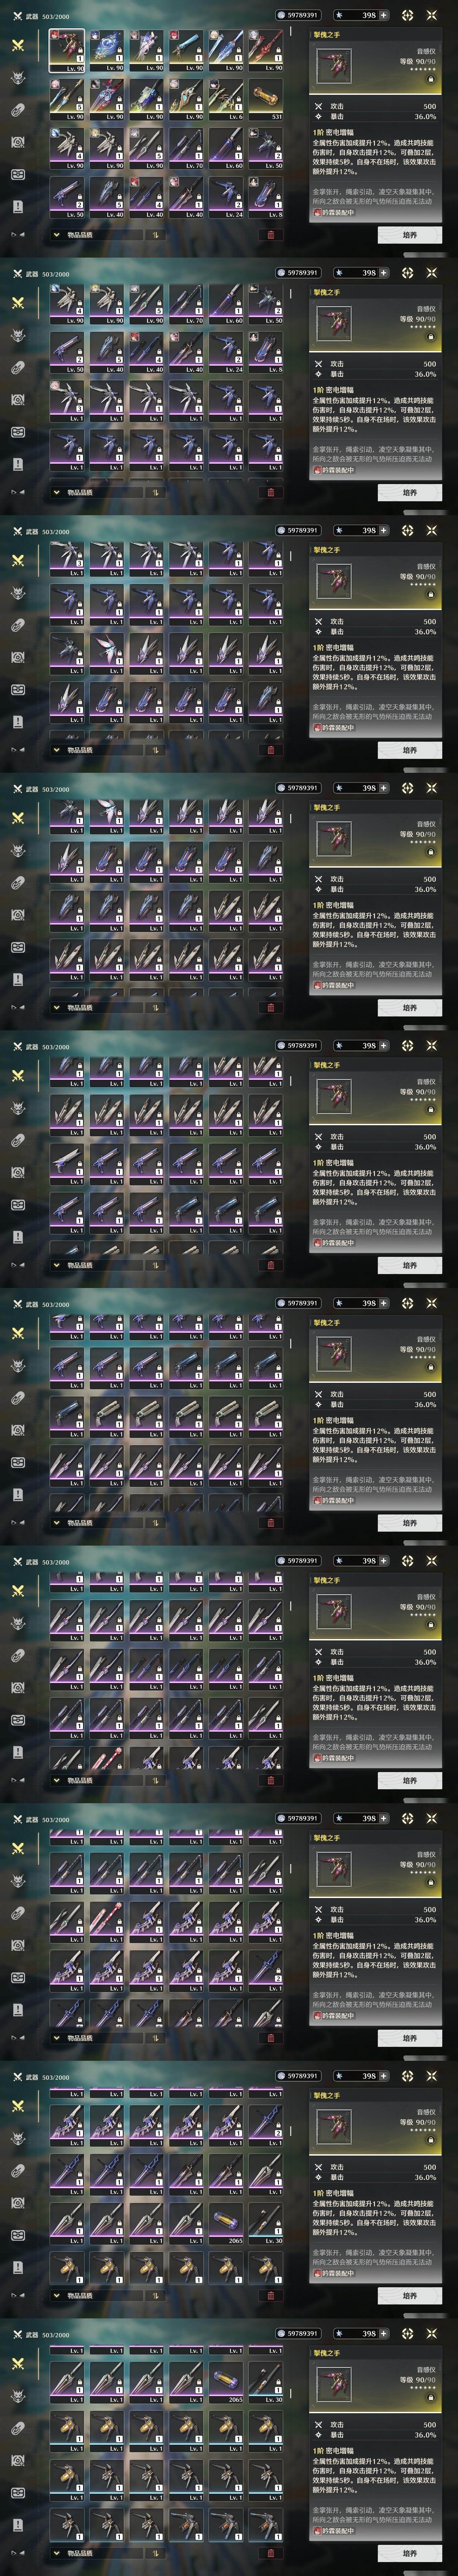The image size is (458, 2576).
Task: Click the round compass icon in topmost header
Action: [x=407, y=15]
